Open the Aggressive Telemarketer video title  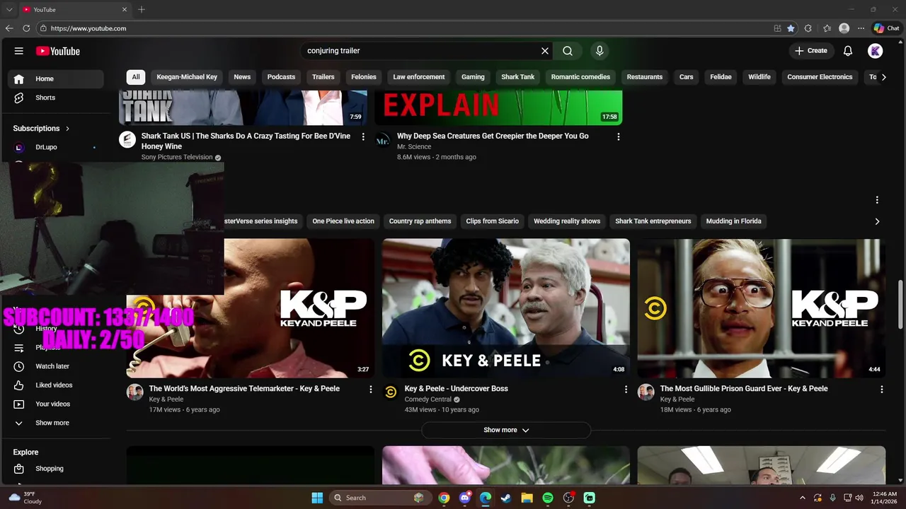pos(244,389)
